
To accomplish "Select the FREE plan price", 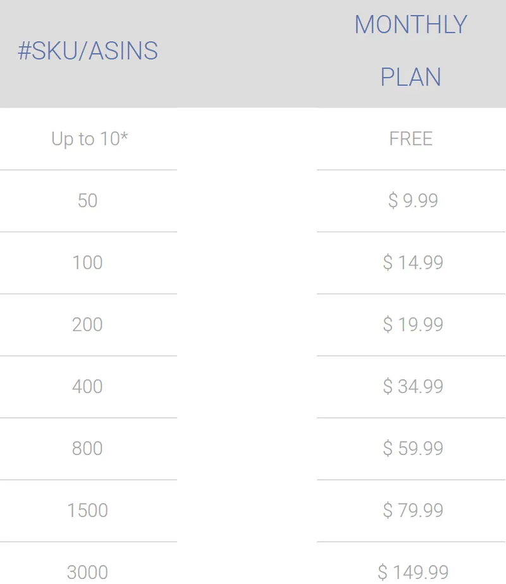I will click(x=410, y=139).
